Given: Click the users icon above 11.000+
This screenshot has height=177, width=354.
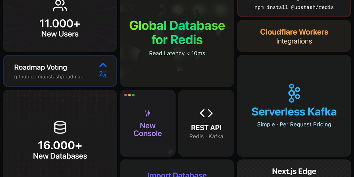Looking at the screenshot, I should pos(60,6).
